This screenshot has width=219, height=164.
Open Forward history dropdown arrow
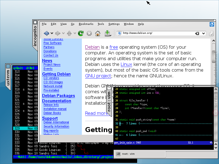[x=63, y=33]
